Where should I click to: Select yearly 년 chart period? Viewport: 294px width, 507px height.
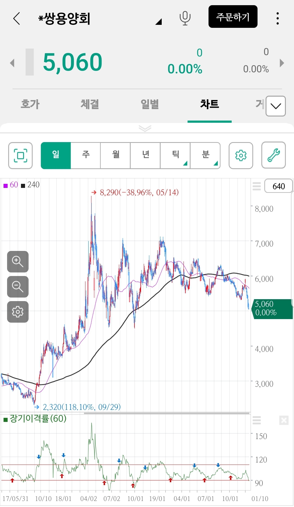[146, 155]
